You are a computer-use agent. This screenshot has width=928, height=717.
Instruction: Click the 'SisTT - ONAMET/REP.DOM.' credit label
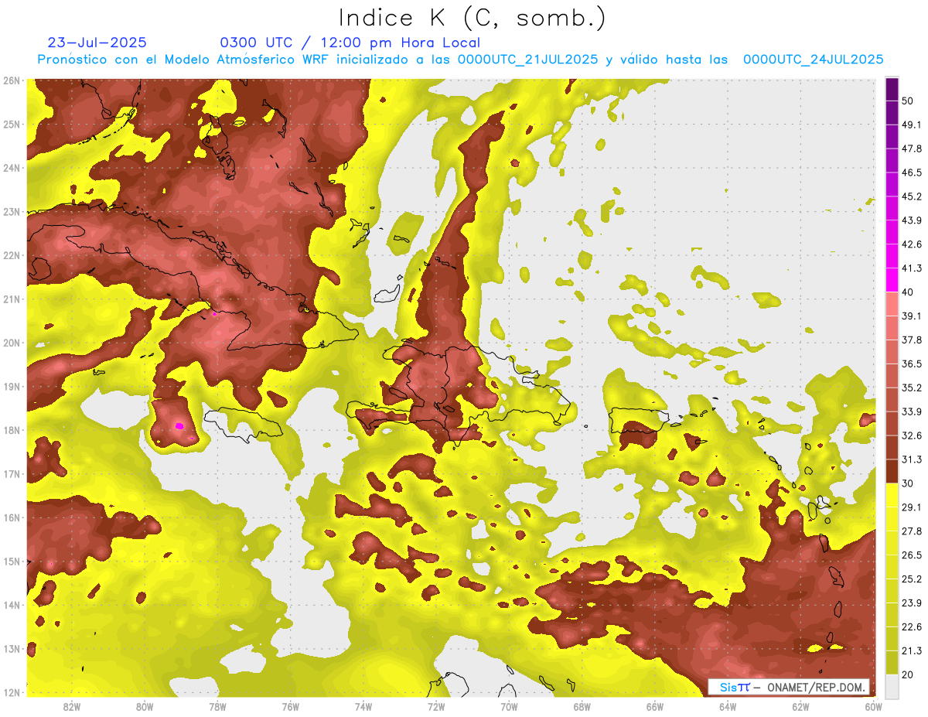click(x=789, y=687)
